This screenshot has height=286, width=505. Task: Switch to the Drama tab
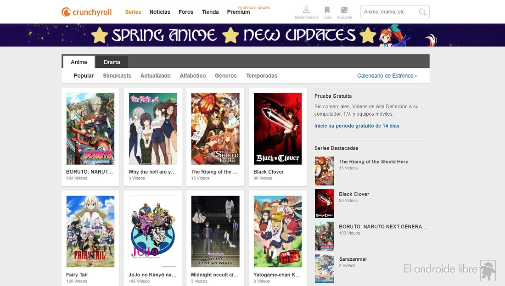[x=112, y=62]
